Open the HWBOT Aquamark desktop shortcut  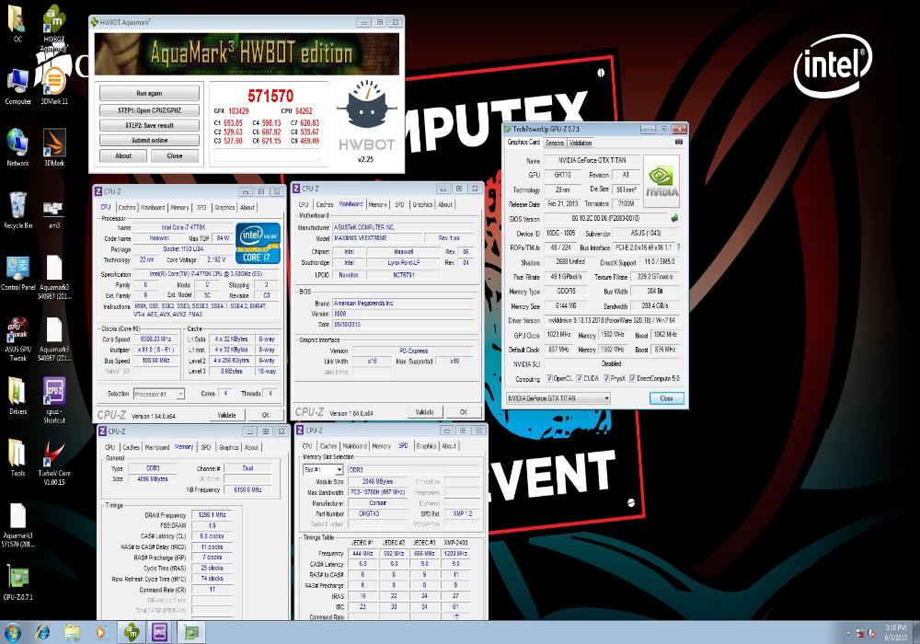pyautogui.click(x=54, y=27)
